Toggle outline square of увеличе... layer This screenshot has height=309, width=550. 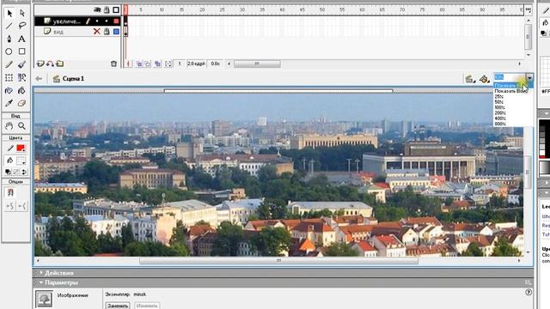116,21
